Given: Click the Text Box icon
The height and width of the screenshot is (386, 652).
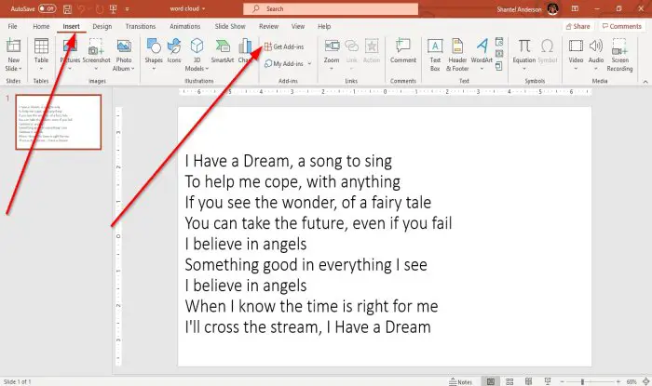Looking at the screenshot, I should (435, 47).
